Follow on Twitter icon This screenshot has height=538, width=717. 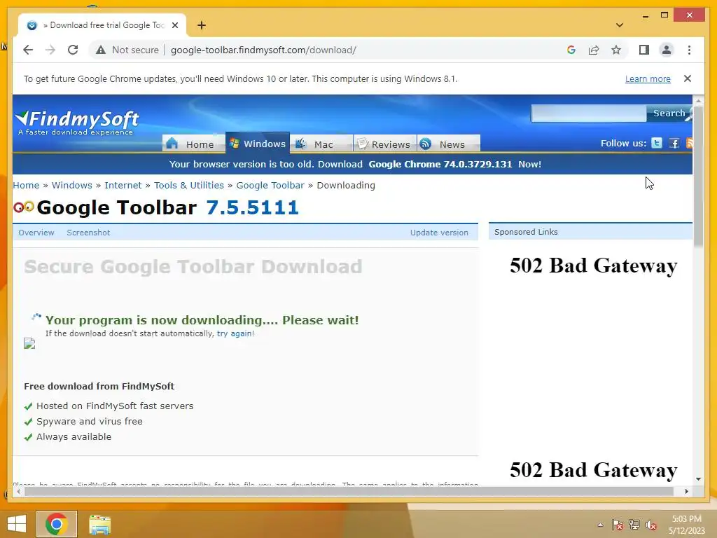pos(657,143)
